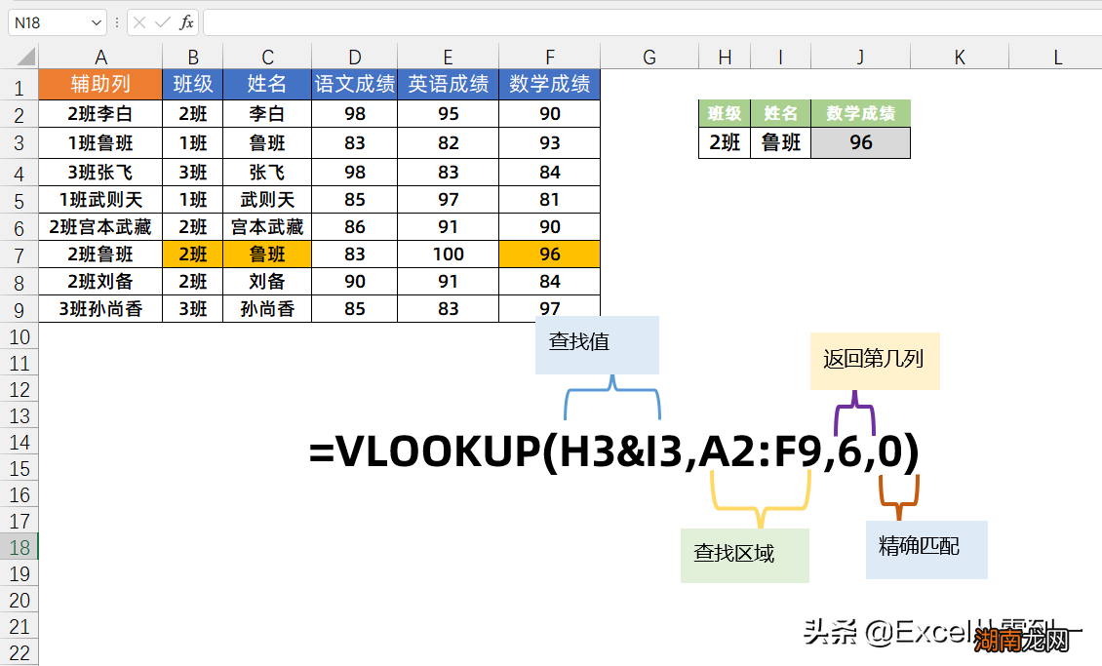Click the grey result cell showing 96 in column J
This screenshot has height=666, width=1102.
coord(860,142)
